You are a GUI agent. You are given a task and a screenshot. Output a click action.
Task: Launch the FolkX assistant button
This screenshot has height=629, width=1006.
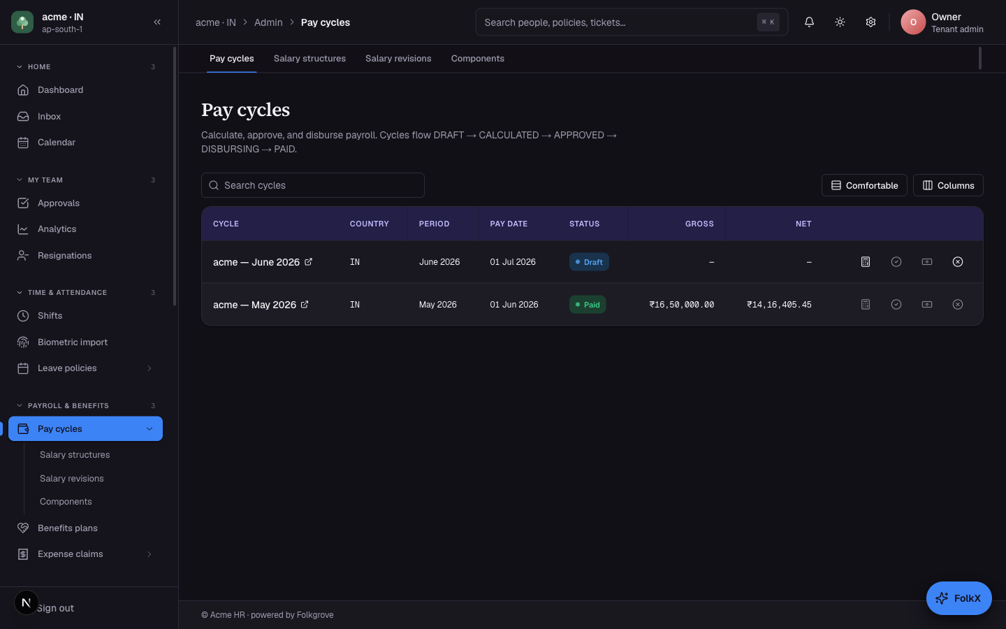[x=958, y=598]
